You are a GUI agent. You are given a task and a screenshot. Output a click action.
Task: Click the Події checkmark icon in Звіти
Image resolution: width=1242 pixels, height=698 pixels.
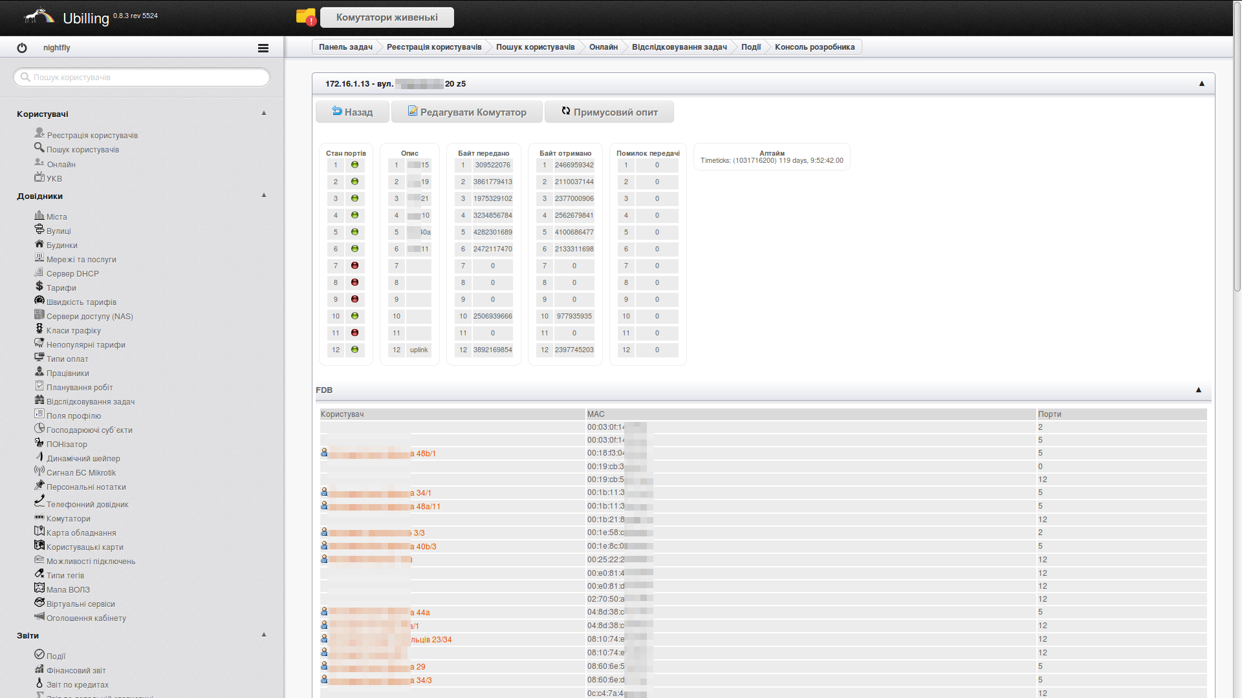[39, 655]
